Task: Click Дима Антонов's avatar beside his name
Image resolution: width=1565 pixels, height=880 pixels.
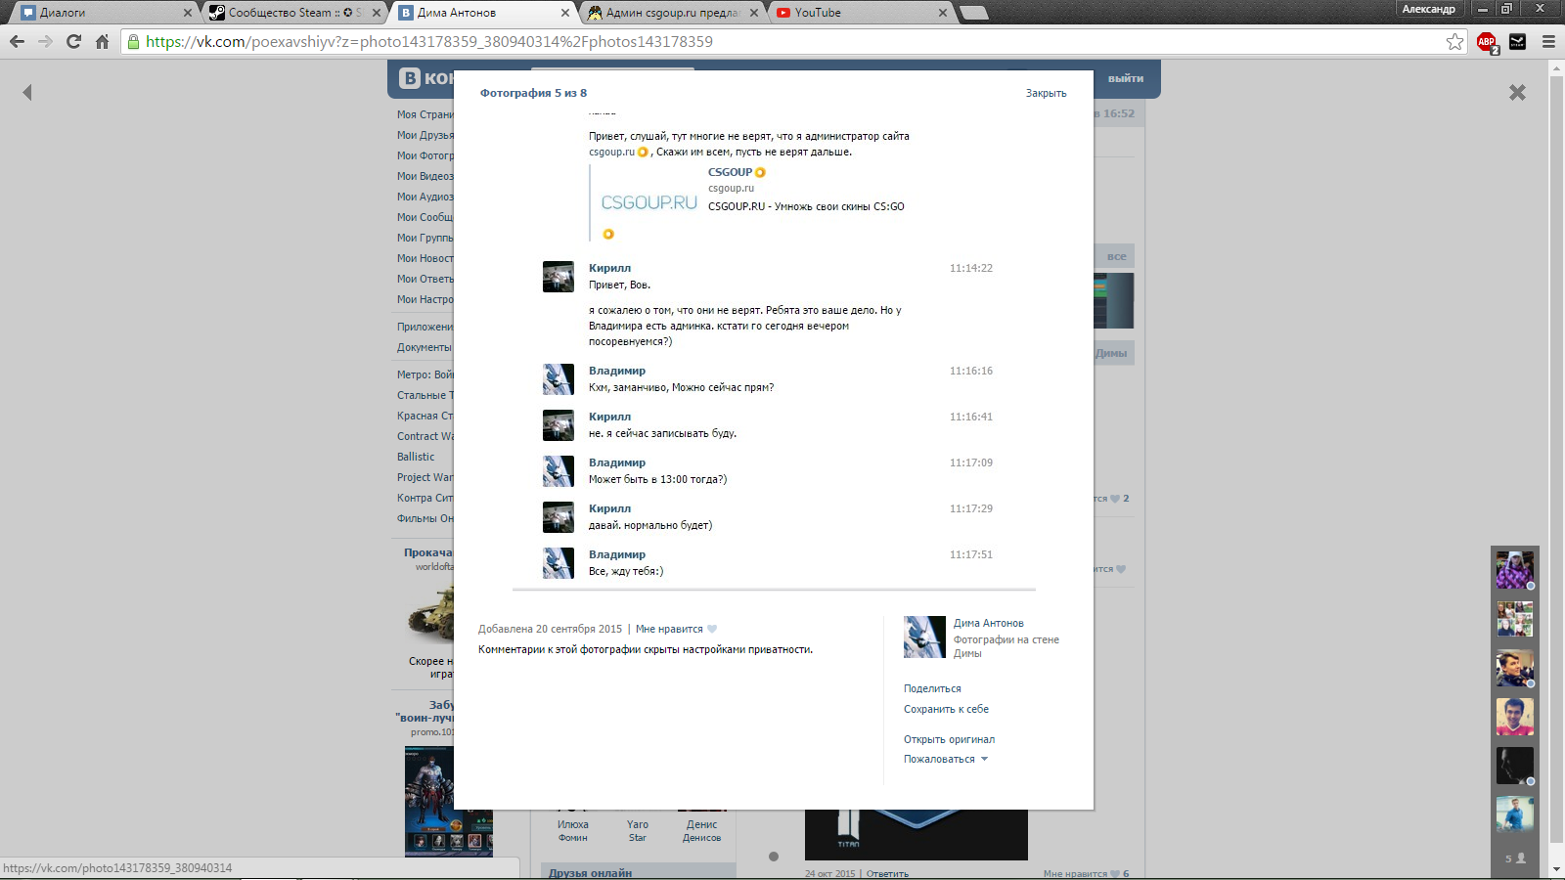Action: [x=924, y=637]
